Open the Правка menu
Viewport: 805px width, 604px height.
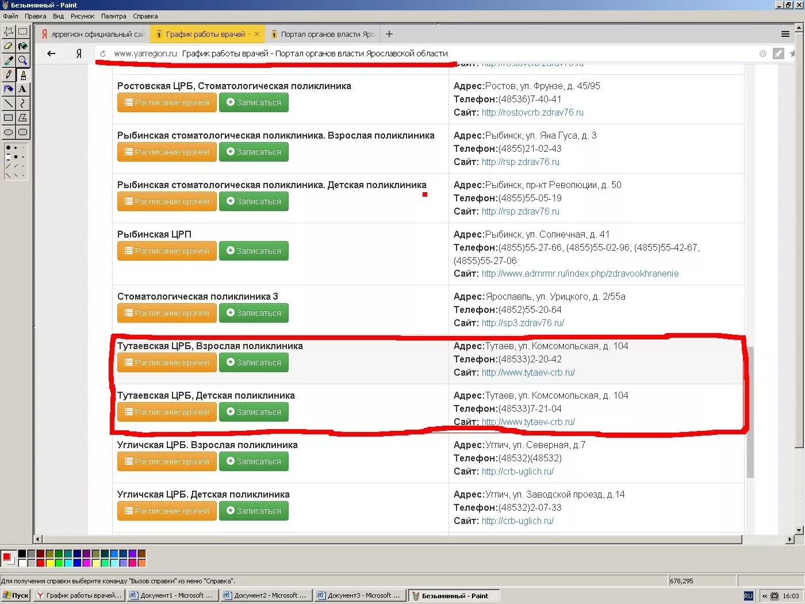tap(35, 16)
